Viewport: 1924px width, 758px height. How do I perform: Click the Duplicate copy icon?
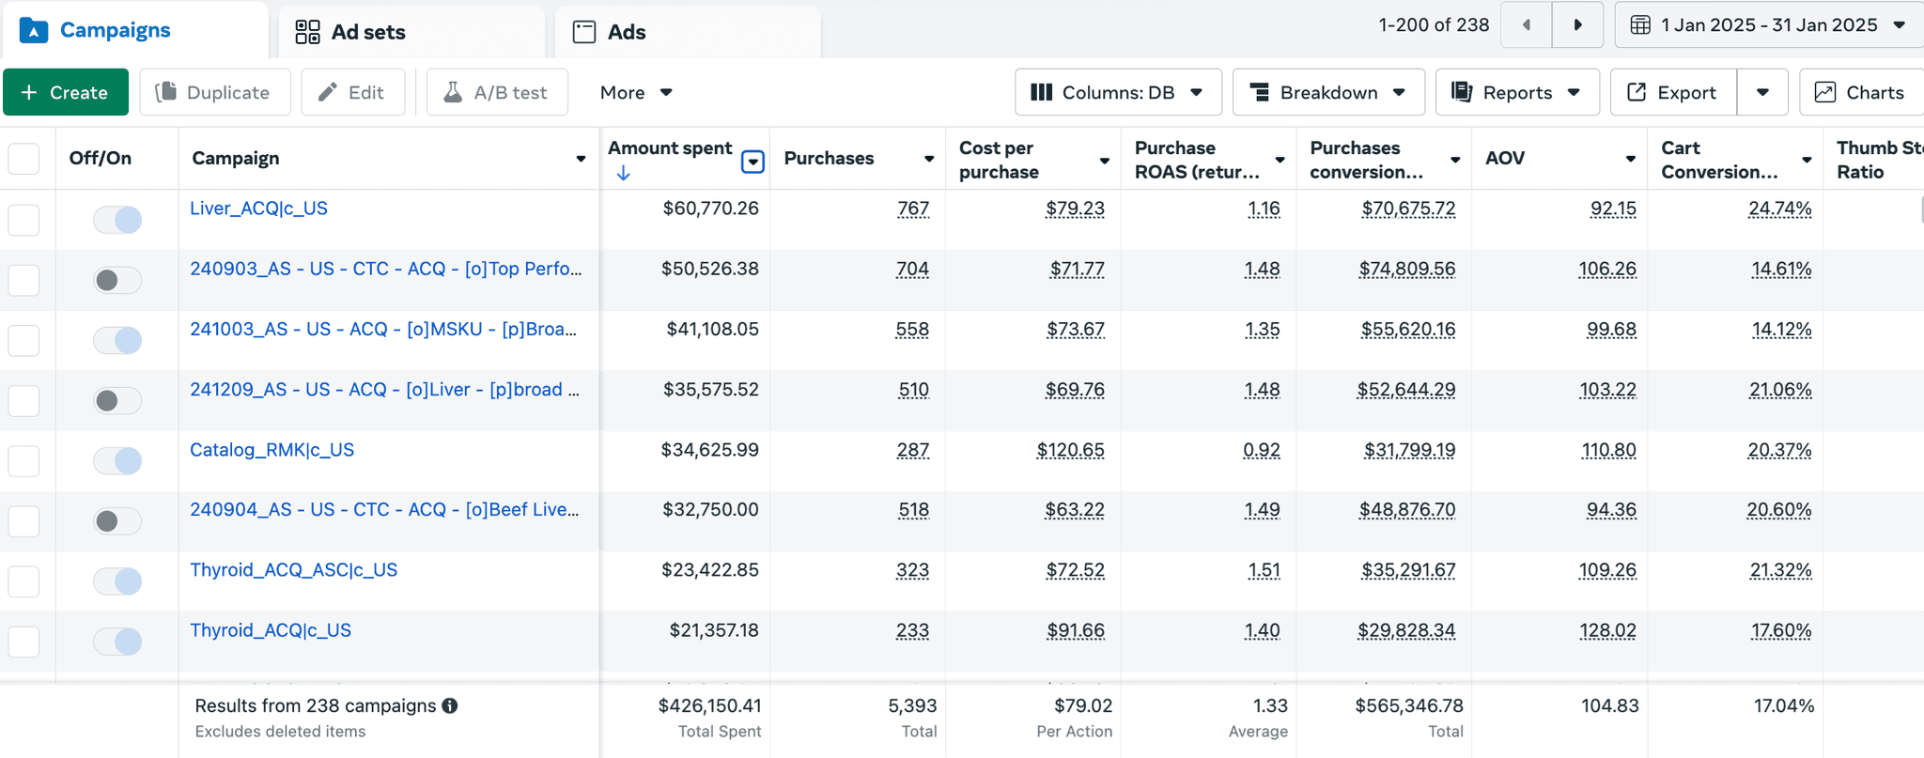[166, 92]
